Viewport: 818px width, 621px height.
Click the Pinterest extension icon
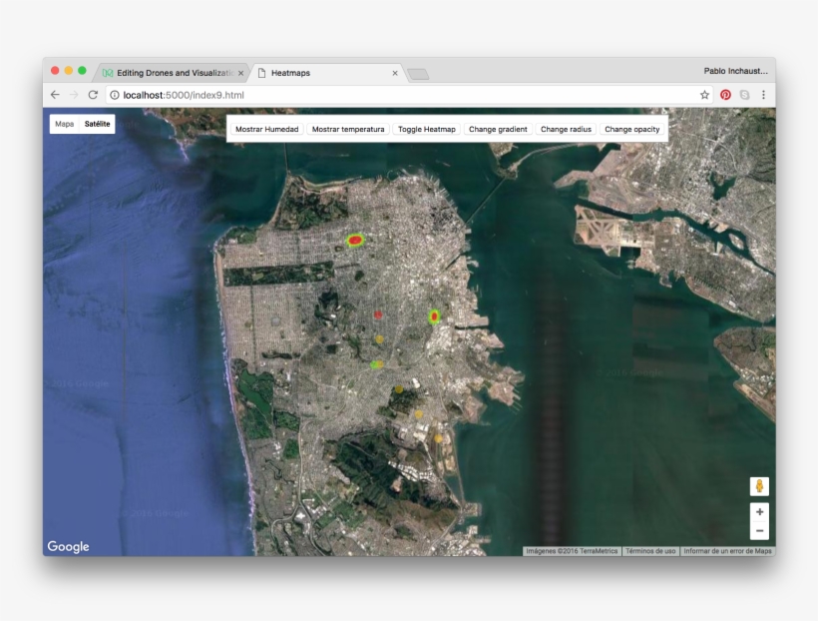point(725,95)
